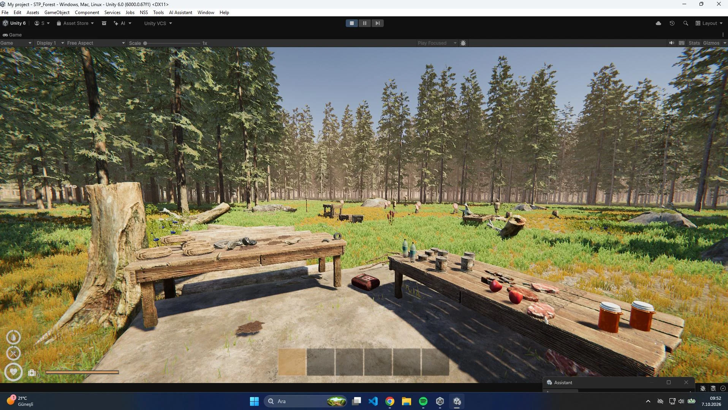Open the Window menu

[x=206, y=12]
